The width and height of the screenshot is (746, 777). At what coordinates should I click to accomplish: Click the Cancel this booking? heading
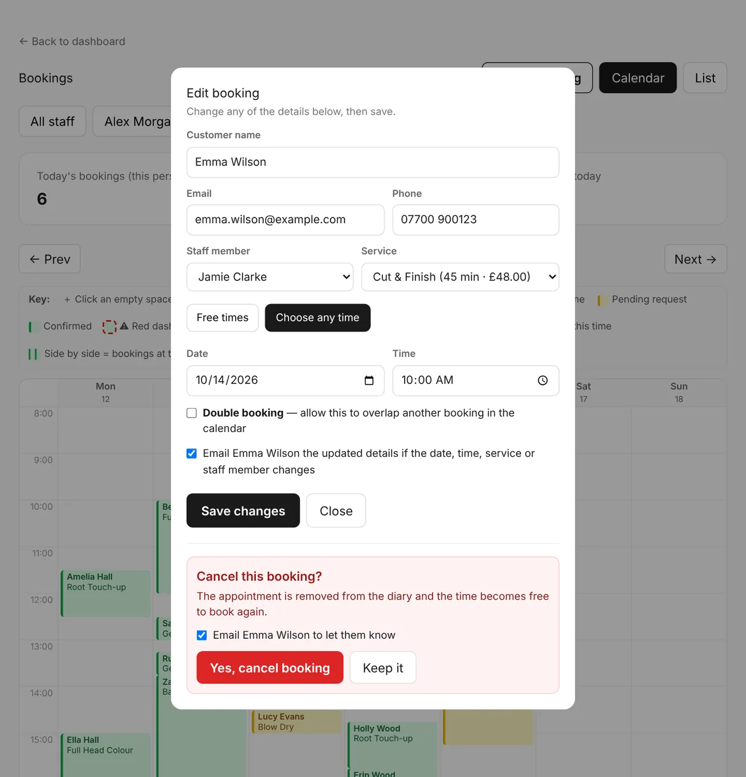259,576
